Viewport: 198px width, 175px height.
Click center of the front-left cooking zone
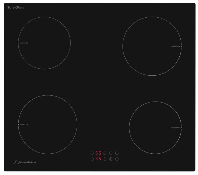(48, 124)
